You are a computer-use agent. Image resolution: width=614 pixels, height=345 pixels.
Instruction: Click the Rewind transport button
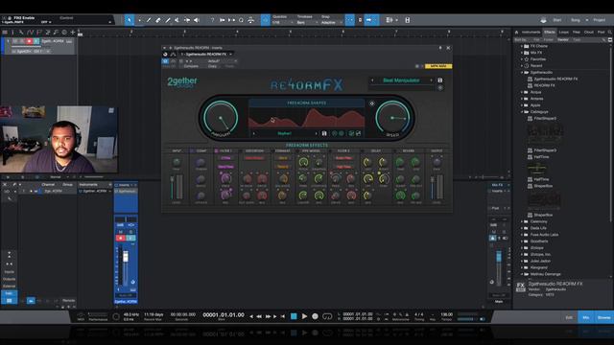(x=259, y=316)
